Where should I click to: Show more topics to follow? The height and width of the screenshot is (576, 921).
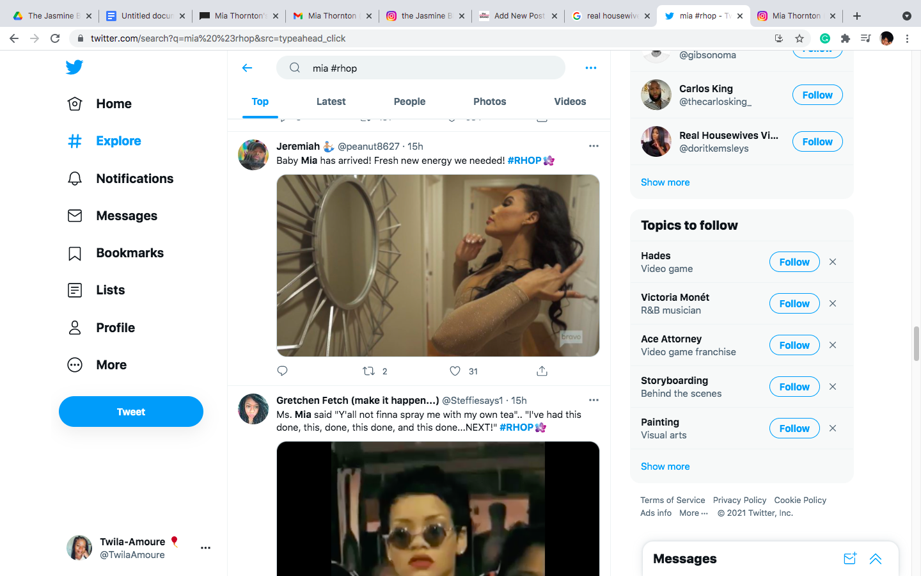click(665, 467)
